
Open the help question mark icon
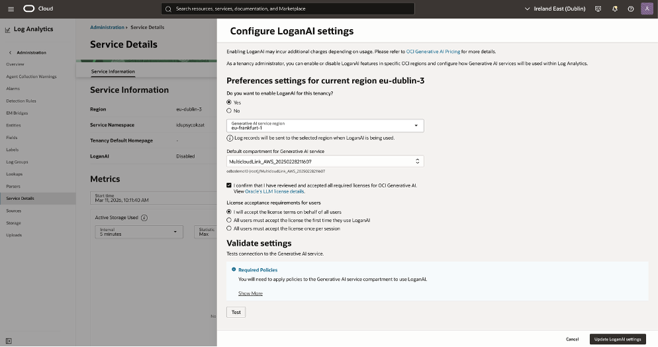pos(631,9)
